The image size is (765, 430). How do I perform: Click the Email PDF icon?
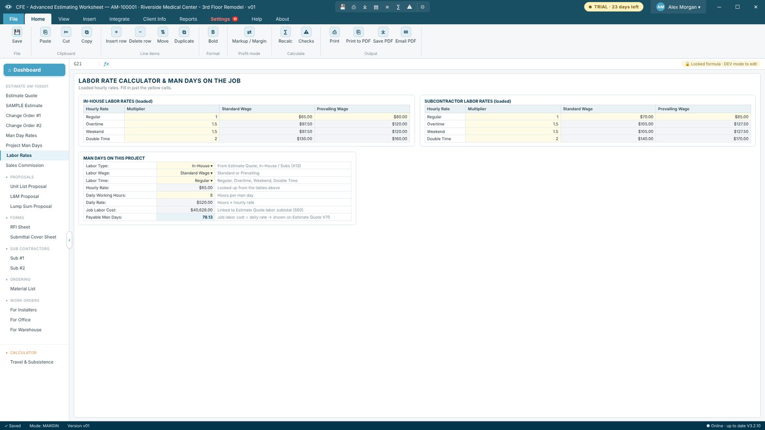tap(405, 32)
